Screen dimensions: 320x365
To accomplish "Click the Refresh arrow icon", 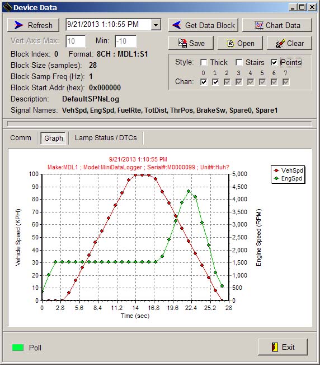I will point(18,25).
